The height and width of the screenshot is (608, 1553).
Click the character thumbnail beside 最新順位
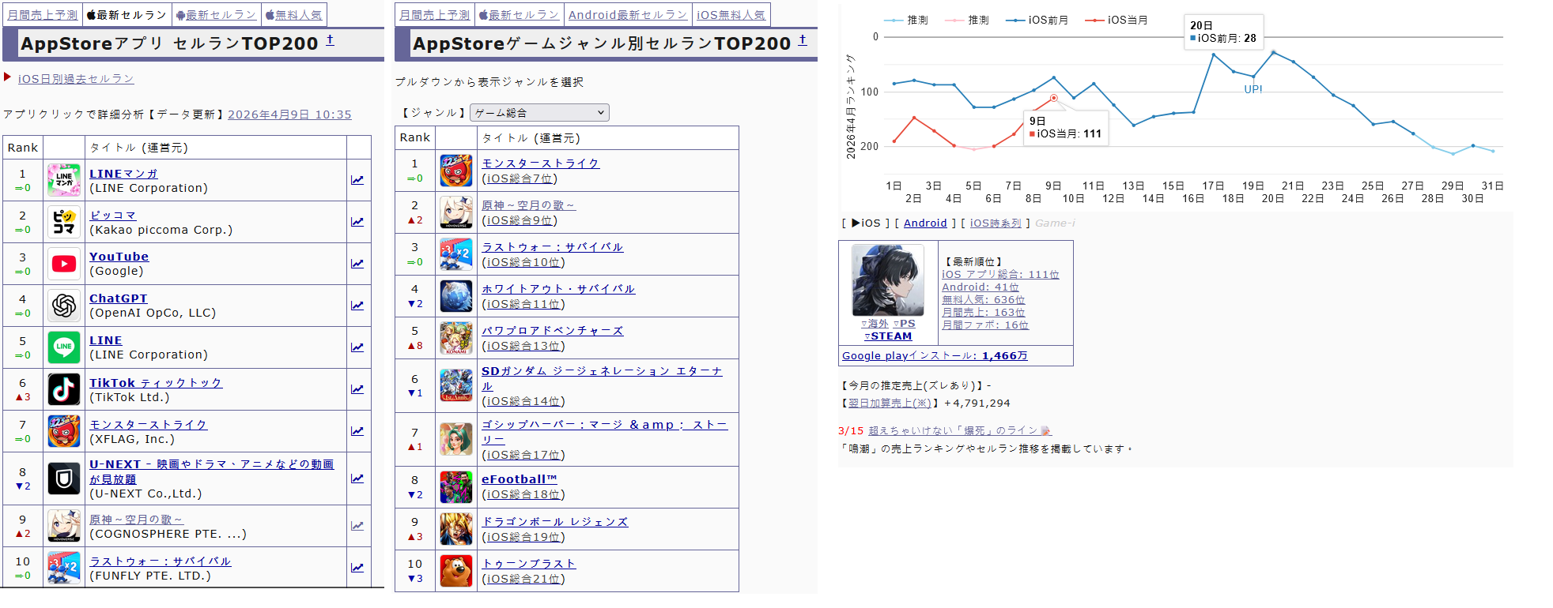(887, 280)
